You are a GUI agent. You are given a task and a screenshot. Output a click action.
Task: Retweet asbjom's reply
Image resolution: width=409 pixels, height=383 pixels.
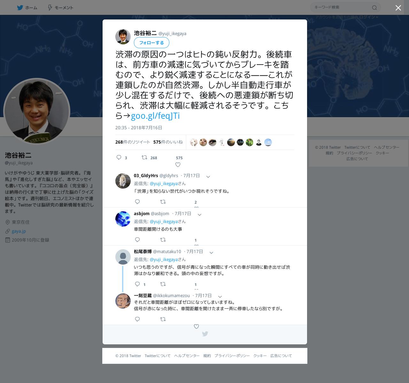[163, 240]
